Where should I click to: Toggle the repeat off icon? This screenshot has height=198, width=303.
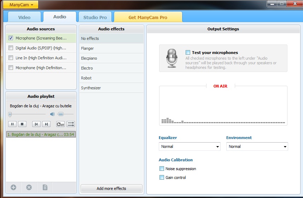pyautogui.click(x=60, y=124)
